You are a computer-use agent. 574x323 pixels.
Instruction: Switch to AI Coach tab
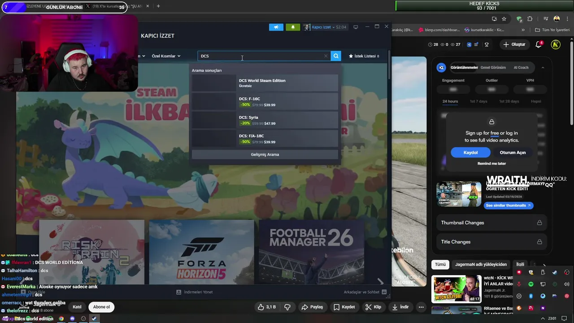pyautogui.click(x=521, y=67)
